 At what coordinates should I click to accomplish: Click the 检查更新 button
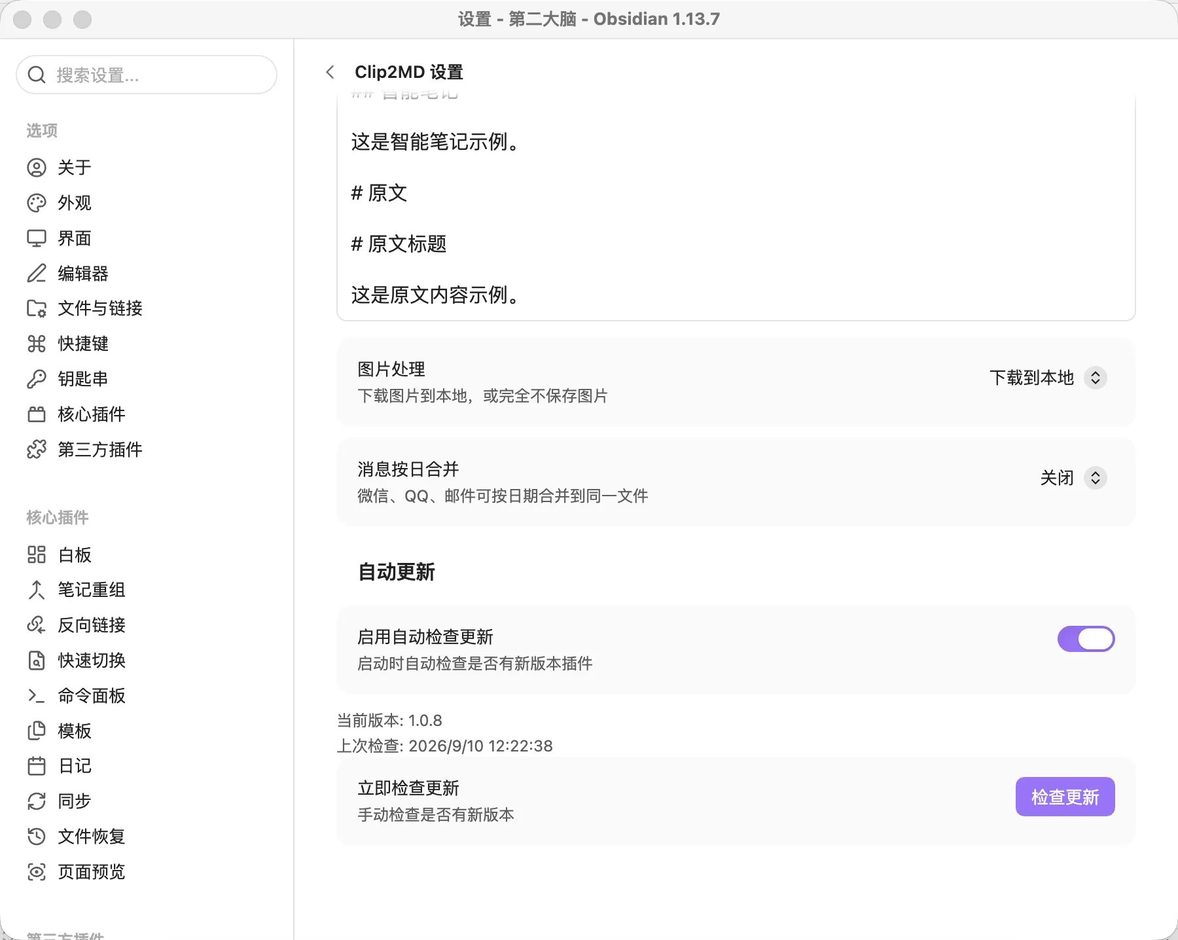[1065, 797]
